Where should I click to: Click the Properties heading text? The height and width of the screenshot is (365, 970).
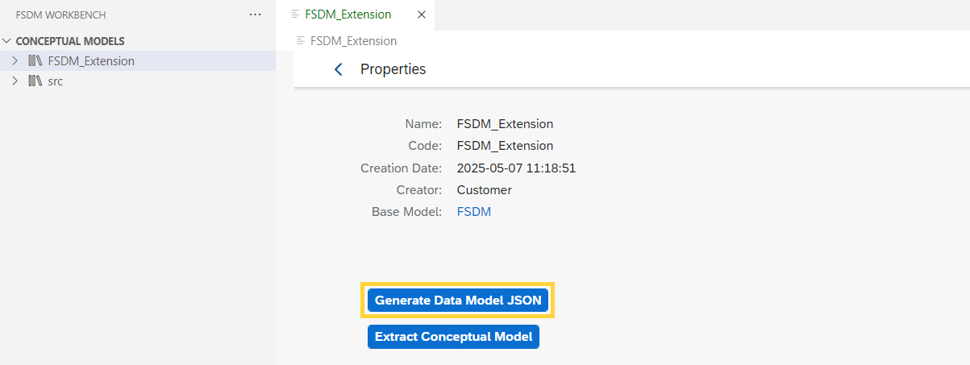pyautogui.click(x=393, y=69)
